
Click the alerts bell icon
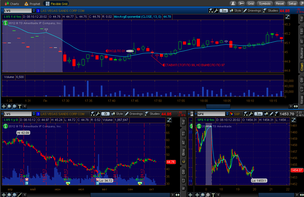(x=233, y=4)
